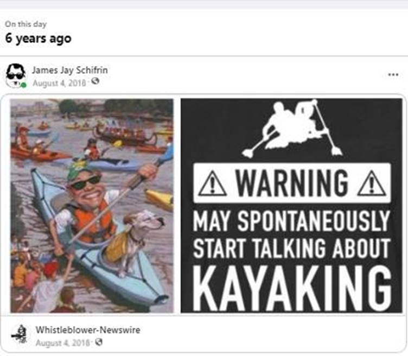Click the 'On this day' label
408x356 pixels.
click(x=25, y=24)
